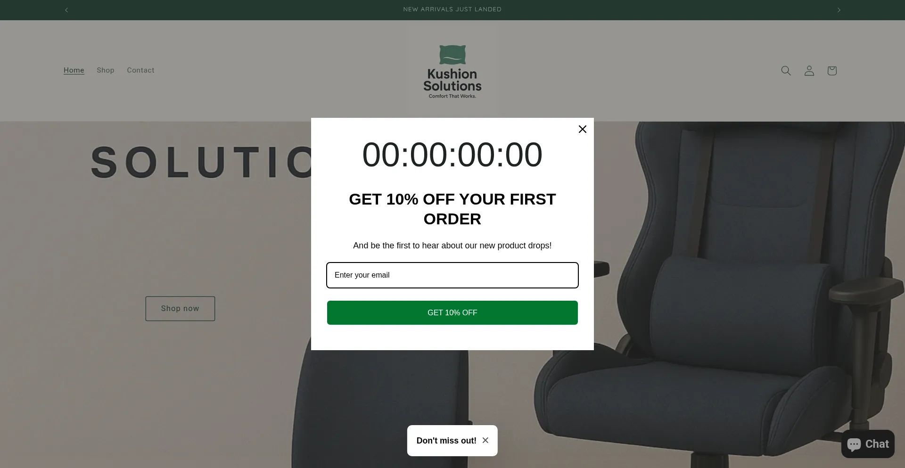Image resolution: width=905 pixels, height=468 pixels.
Task: Show next announcement with right chevron
Action: pos(839,10)
